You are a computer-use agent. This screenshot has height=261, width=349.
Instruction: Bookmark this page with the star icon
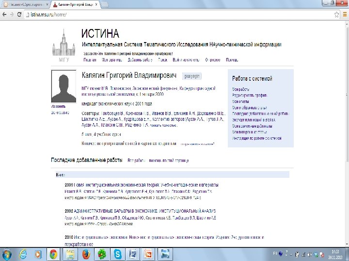[336, 14]
